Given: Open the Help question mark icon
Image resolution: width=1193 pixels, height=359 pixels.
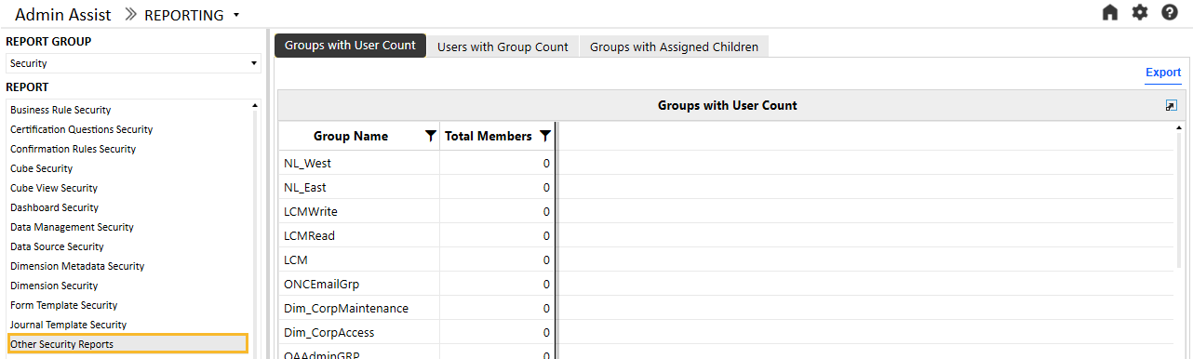Looking at the screenshot, I should point(1170,13).
